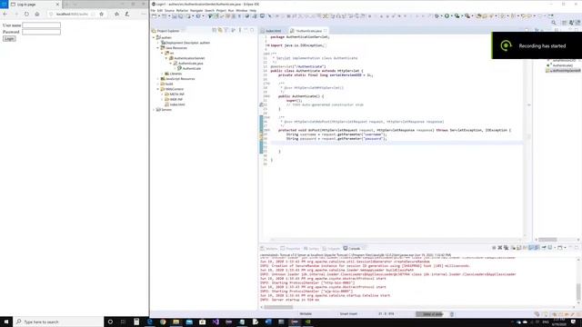
Task: Open the Run menu
Action: coord(231,10)
